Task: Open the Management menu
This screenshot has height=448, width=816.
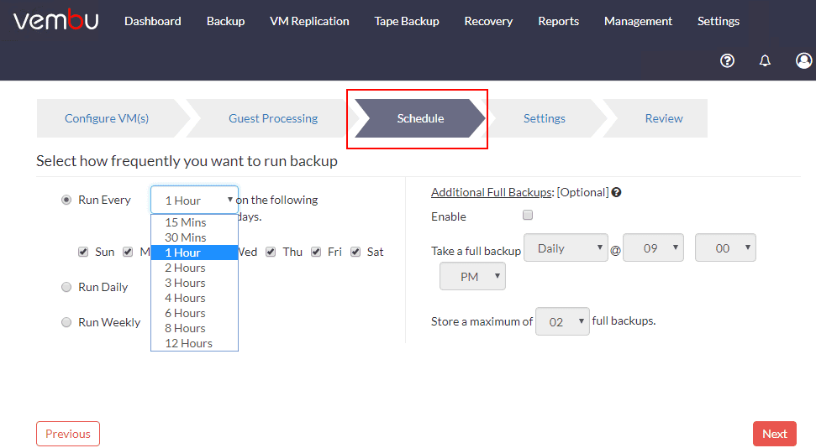Action: tap(638, 21)
